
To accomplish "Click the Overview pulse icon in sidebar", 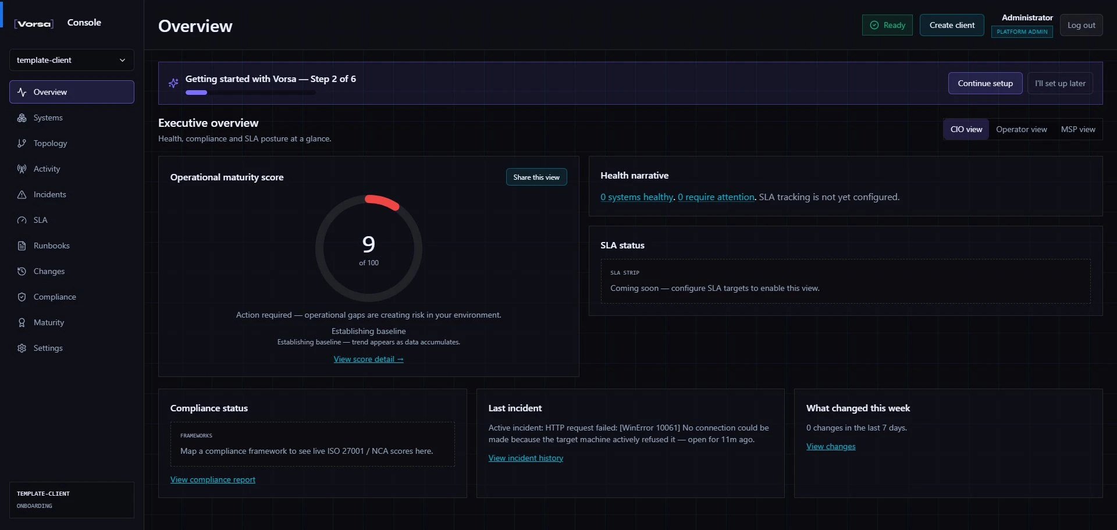I will click(x=22, y=92).
